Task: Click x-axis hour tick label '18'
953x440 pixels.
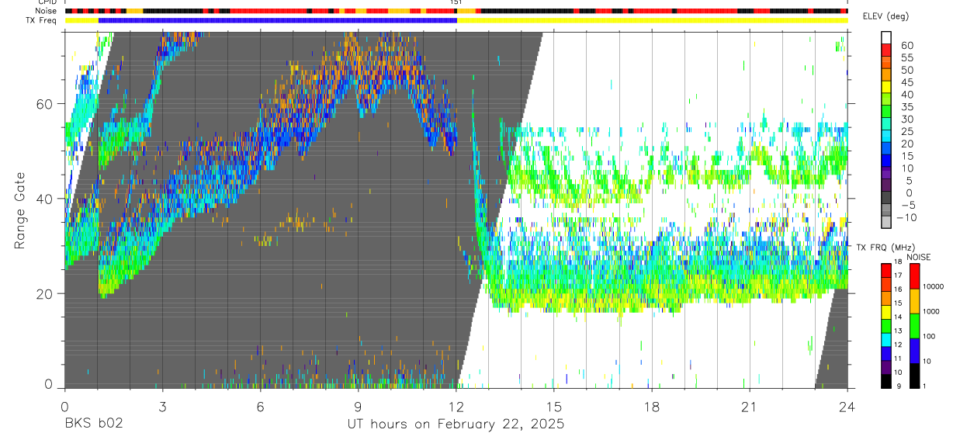Action: (652, 407)
